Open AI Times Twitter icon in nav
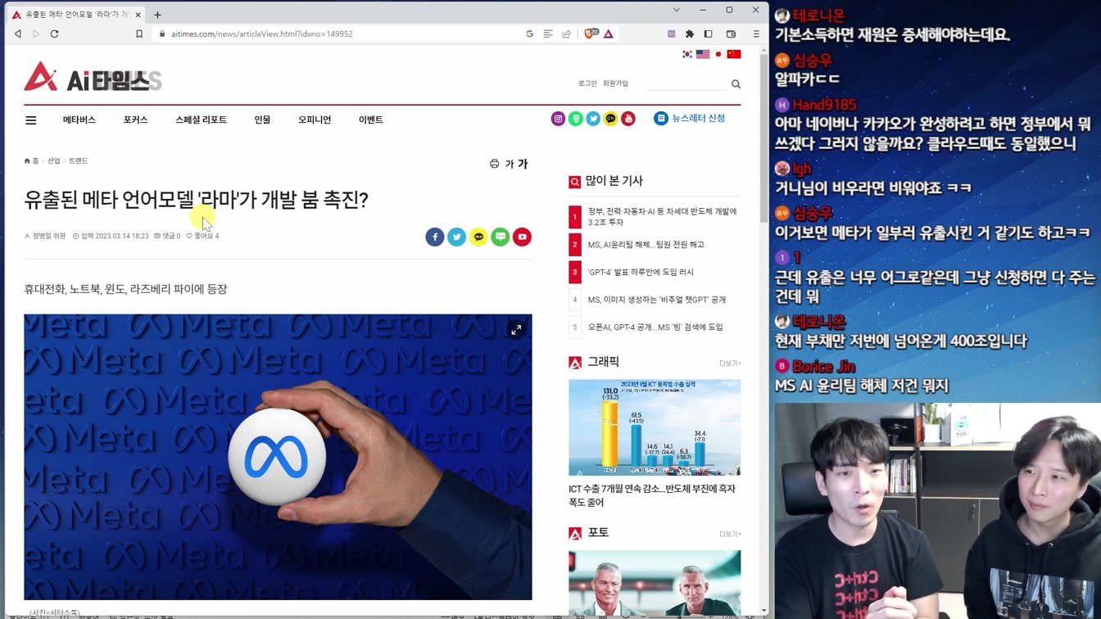The width and height of the screenshot is (1101, 619). click(593, 119)
